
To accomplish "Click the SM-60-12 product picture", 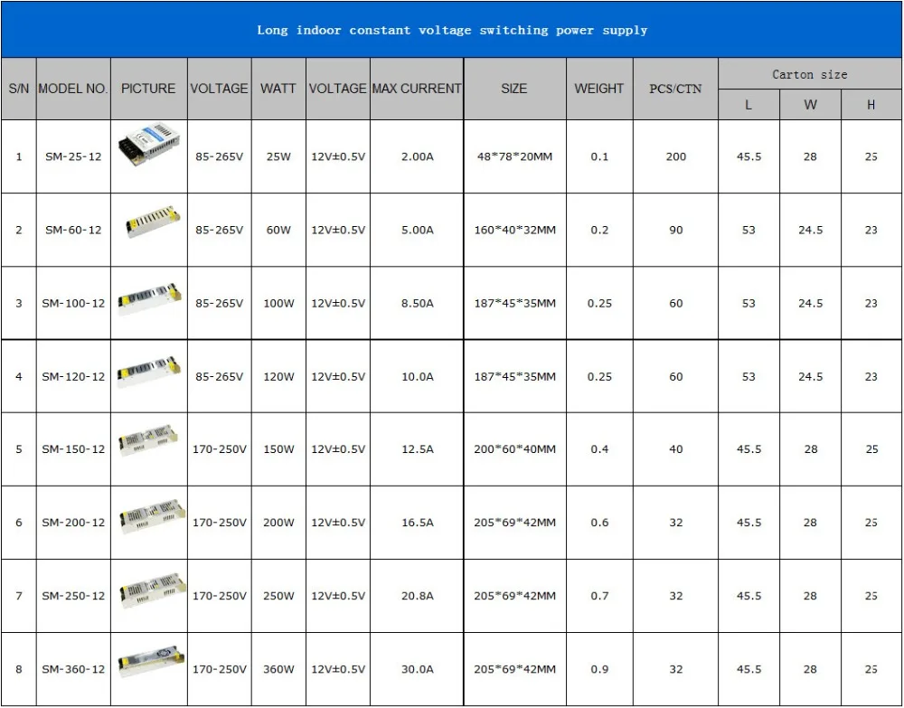I will (153, 222).
